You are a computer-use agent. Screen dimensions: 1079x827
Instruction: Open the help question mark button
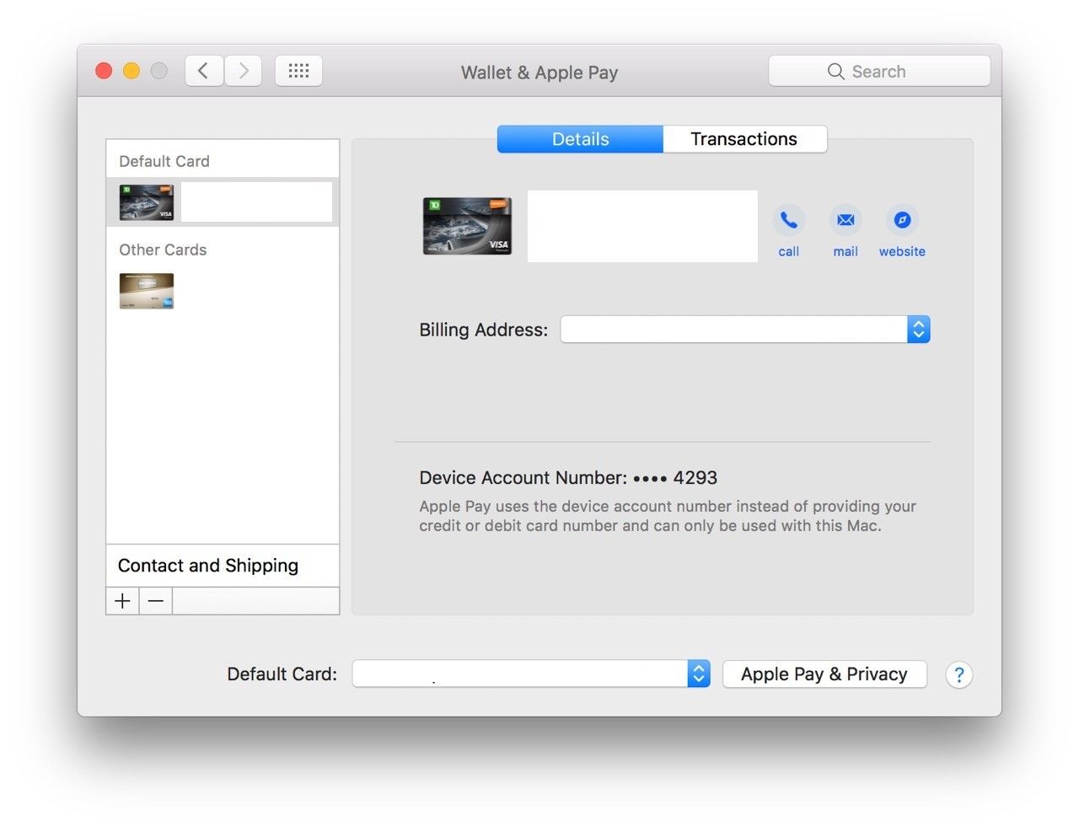click(958, 674)
